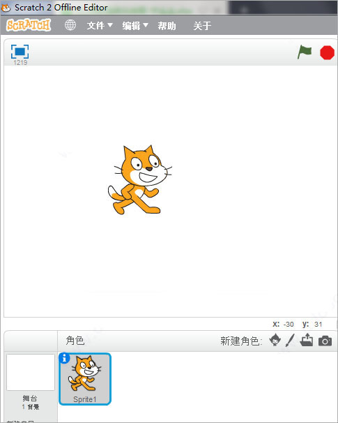Screen dimensions: 338x423
Task: New sprite from camera icon
Action: tap(325, 341)
